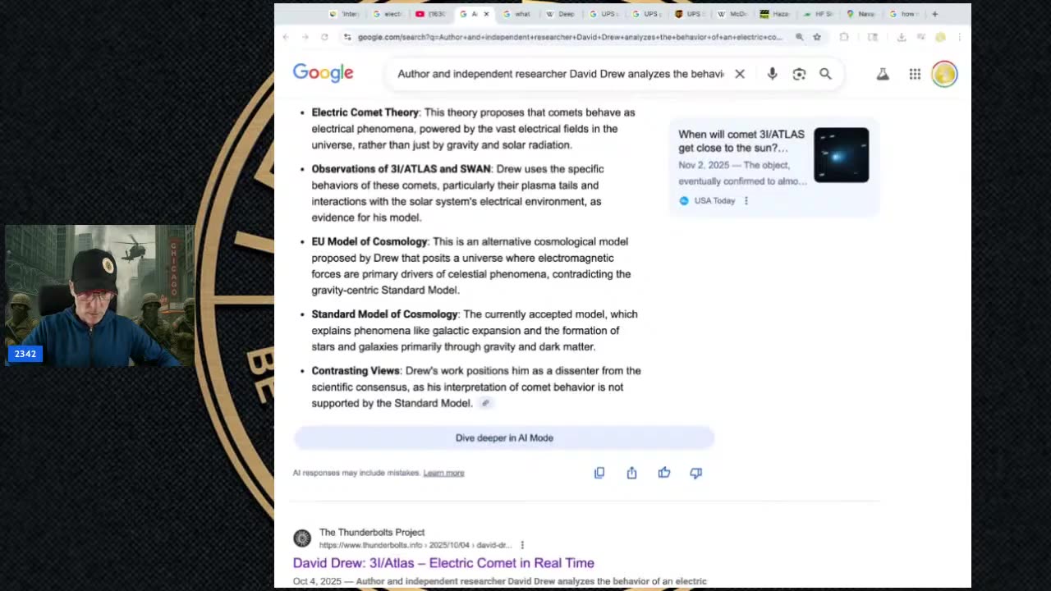
Task: Click the 'Electric Comet Theory' heading text
Action: click(365, 112)
